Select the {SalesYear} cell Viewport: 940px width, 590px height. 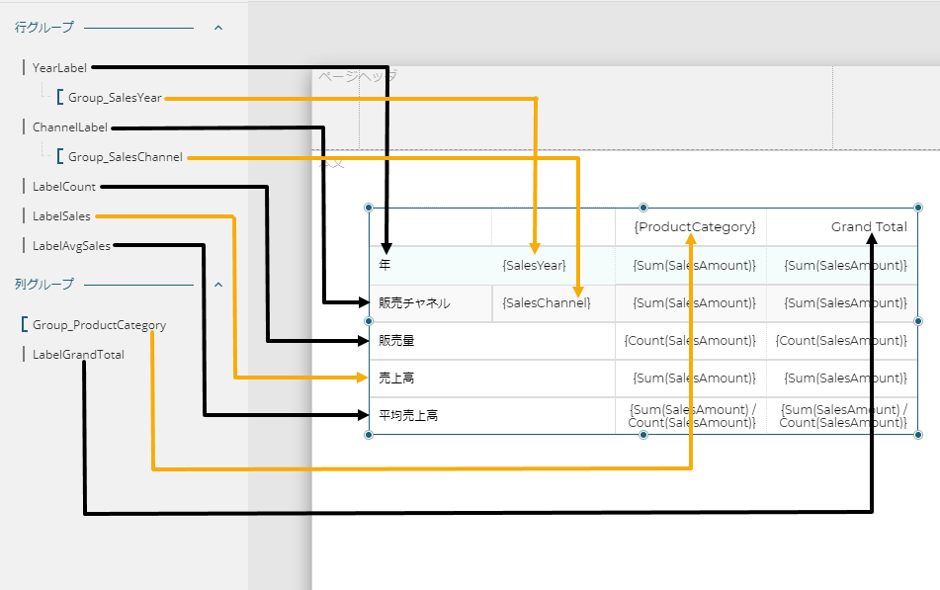[x=554, y=265]
